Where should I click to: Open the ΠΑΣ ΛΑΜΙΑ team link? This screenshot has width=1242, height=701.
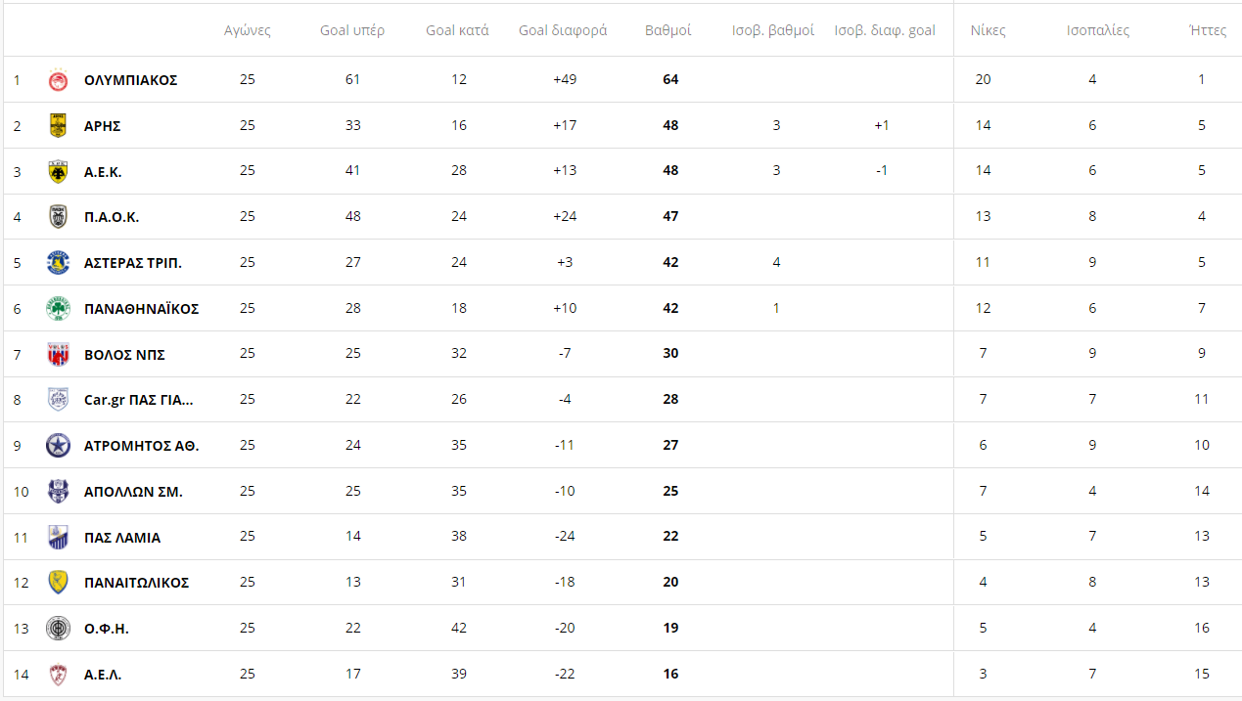tap(122, 538)
